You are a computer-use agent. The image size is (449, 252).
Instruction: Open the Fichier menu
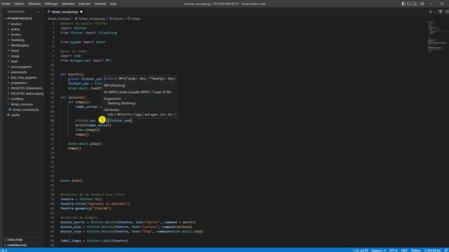[6, 3]
